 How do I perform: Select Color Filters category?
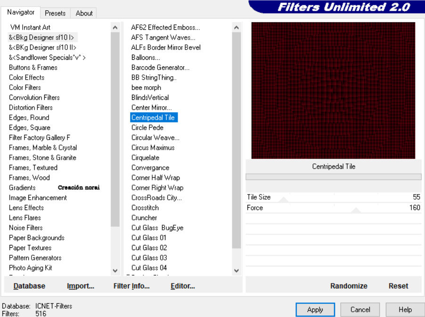(x=25, y=88)
